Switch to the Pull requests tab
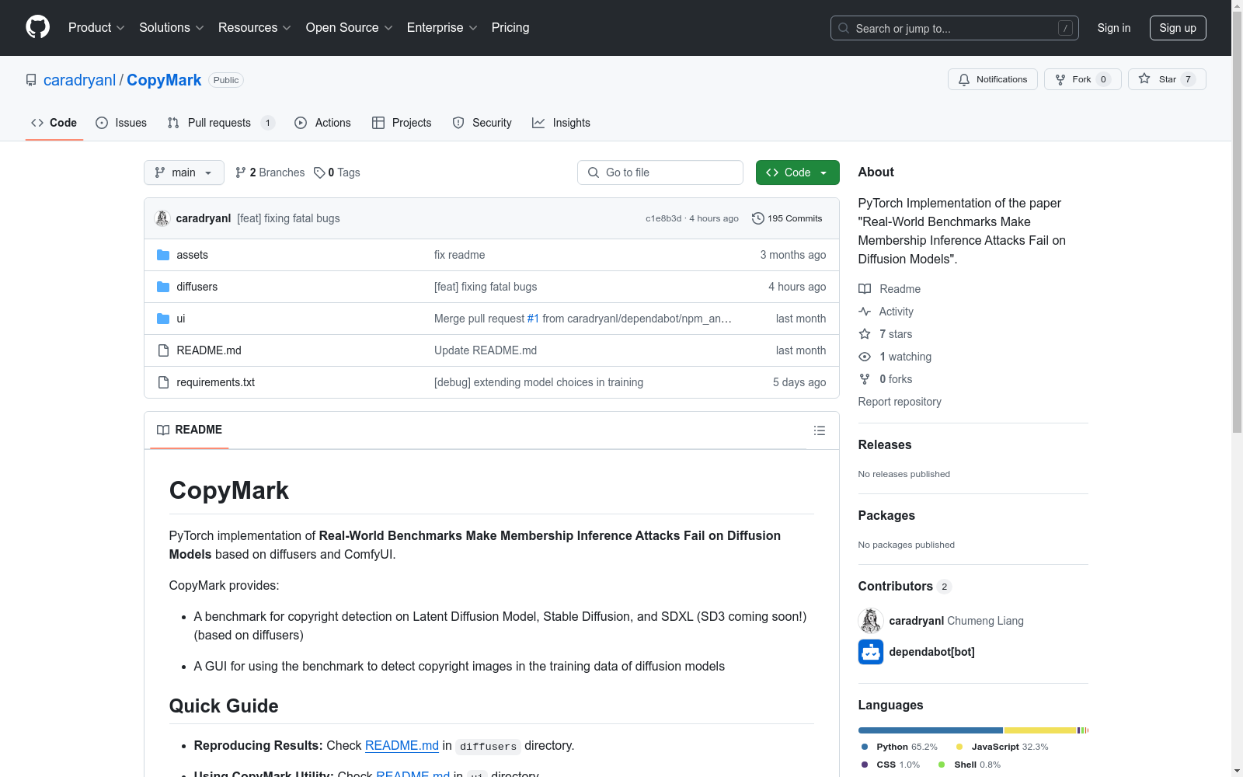The image size is (1243, 777). click(221, 123)
